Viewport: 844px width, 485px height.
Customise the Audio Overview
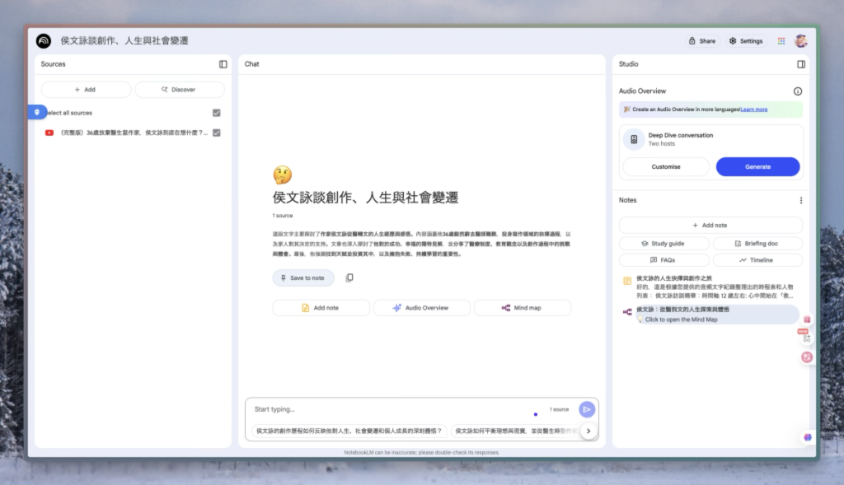point(666,166)
